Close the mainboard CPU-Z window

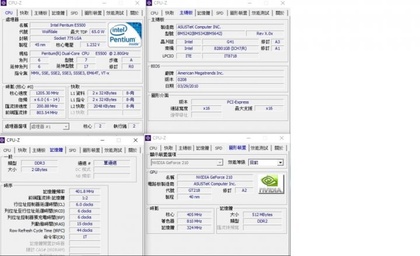tap(282, 3)
